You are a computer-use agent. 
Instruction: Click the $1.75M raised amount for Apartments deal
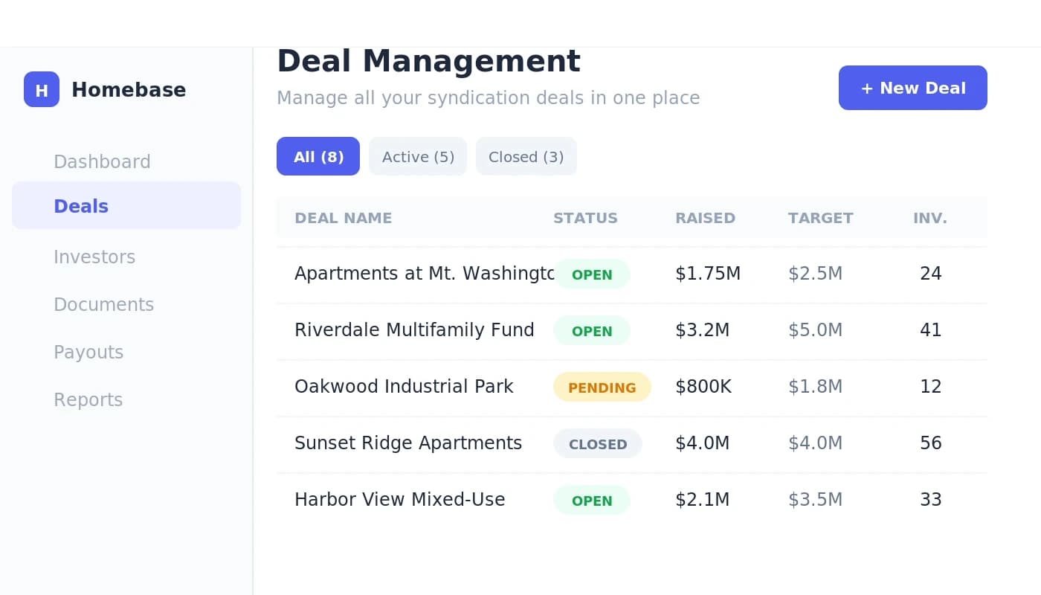[x=708, y=273]
